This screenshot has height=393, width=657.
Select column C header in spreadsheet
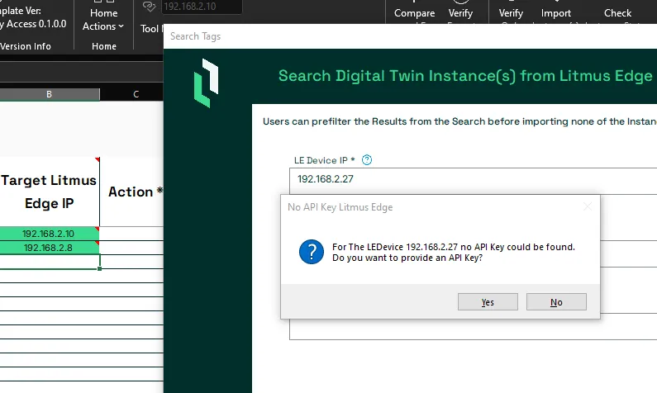point(136,94)
